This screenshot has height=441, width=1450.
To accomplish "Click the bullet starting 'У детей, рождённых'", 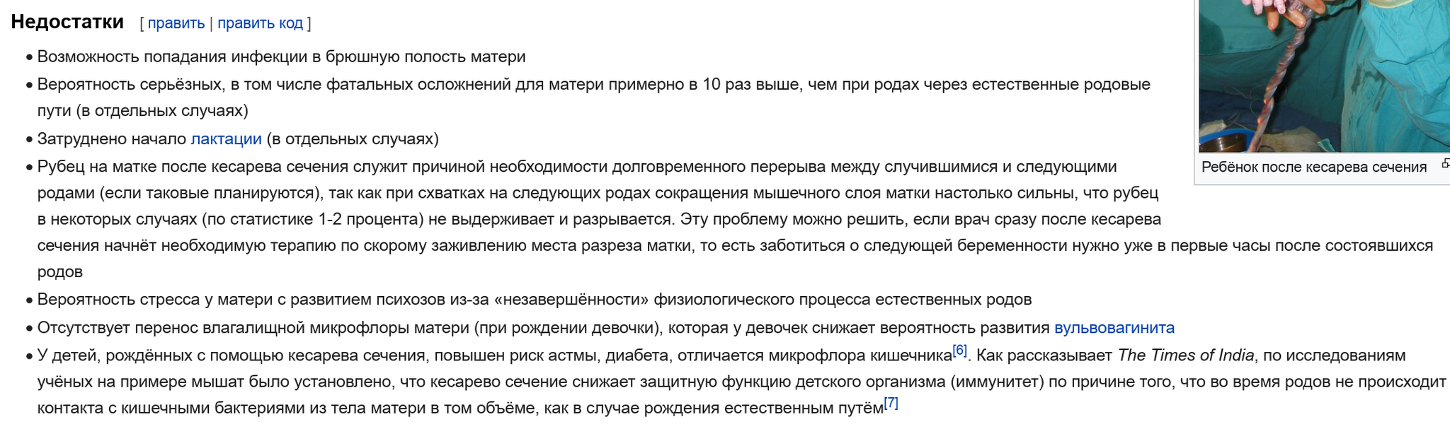I will point(494,355).
